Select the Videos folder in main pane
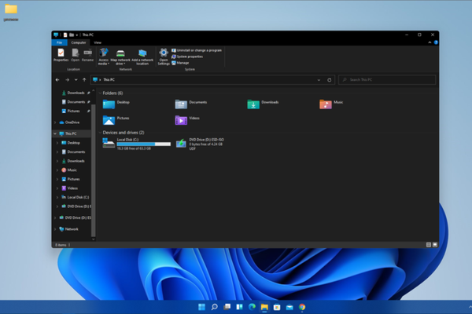The image size is (472, 314). click(181, 119)
